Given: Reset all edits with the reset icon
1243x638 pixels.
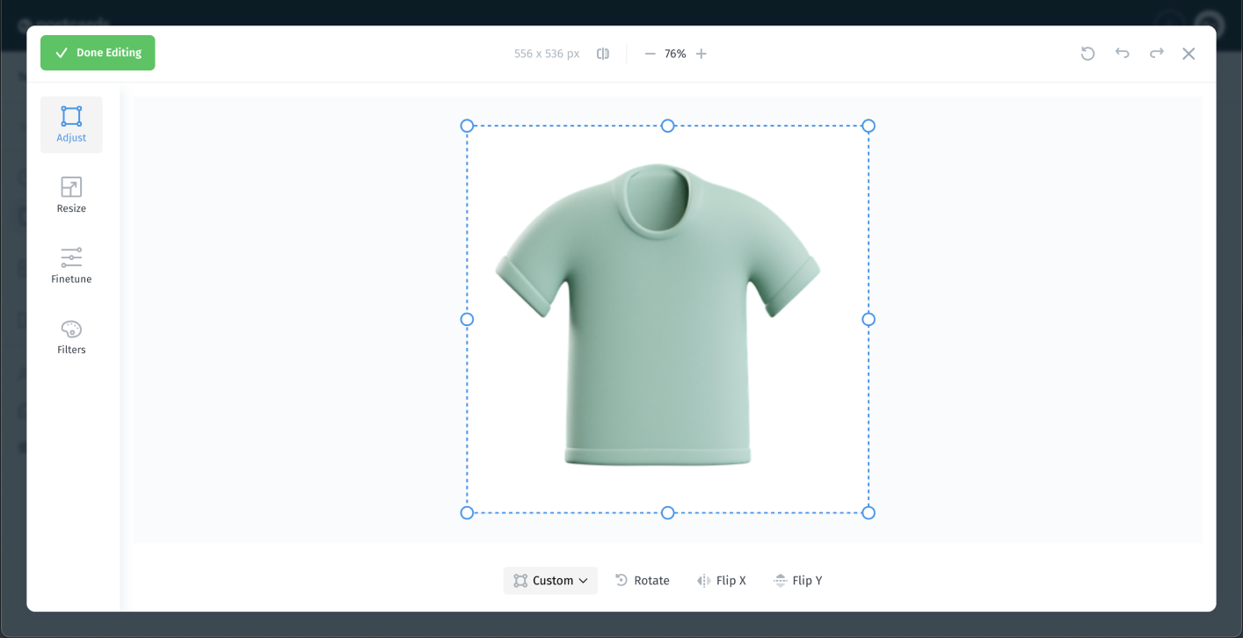Looking at the screenshot, I should 1088,54.
